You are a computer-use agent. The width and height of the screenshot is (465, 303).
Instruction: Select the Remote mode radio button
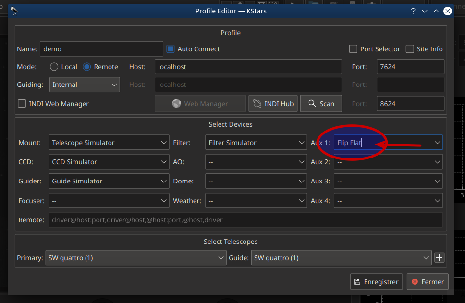tap(86, 67)
